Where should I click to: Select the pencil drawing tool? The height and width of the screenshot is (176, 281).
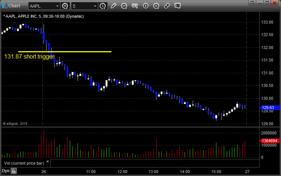pyautogui.click(x=113, y=6)
